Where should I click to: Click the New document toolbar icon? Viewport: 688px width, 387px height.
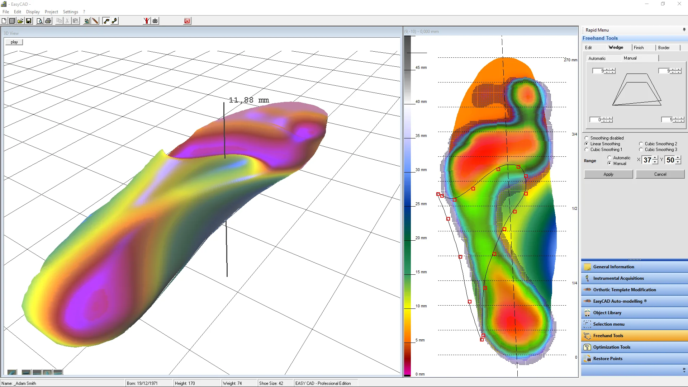(x=4, y=21)
